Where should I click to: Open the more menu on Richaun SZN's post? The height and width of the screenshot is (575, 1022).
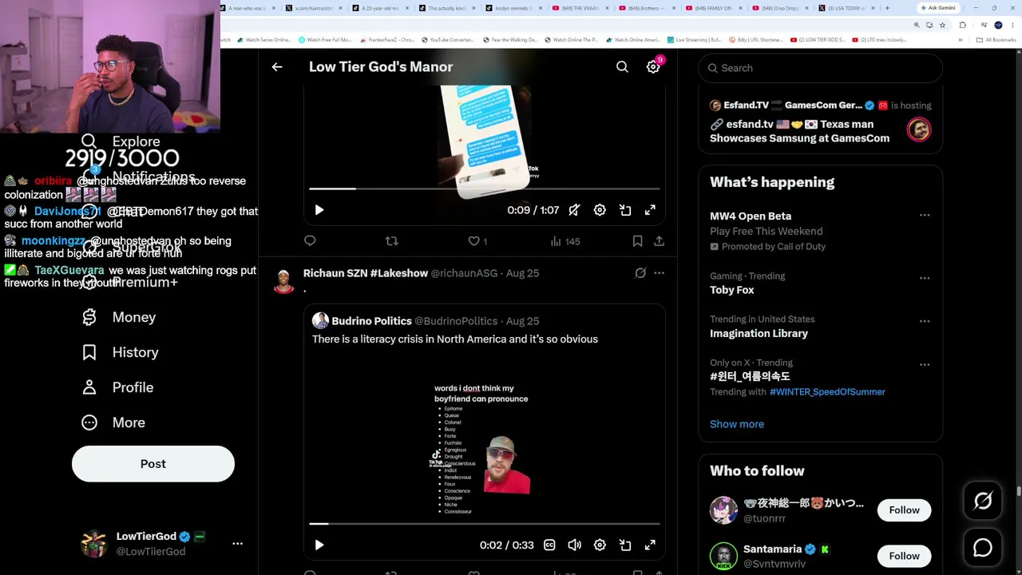[659, 273]
